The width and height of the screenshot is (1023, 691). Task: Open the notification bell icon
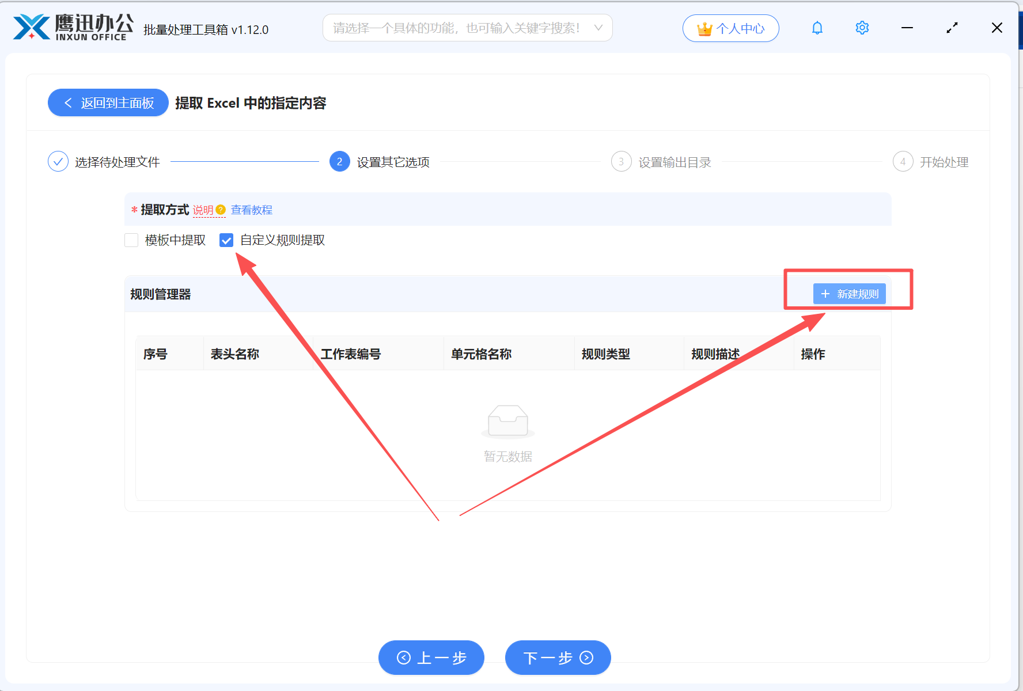click(817, 27)
